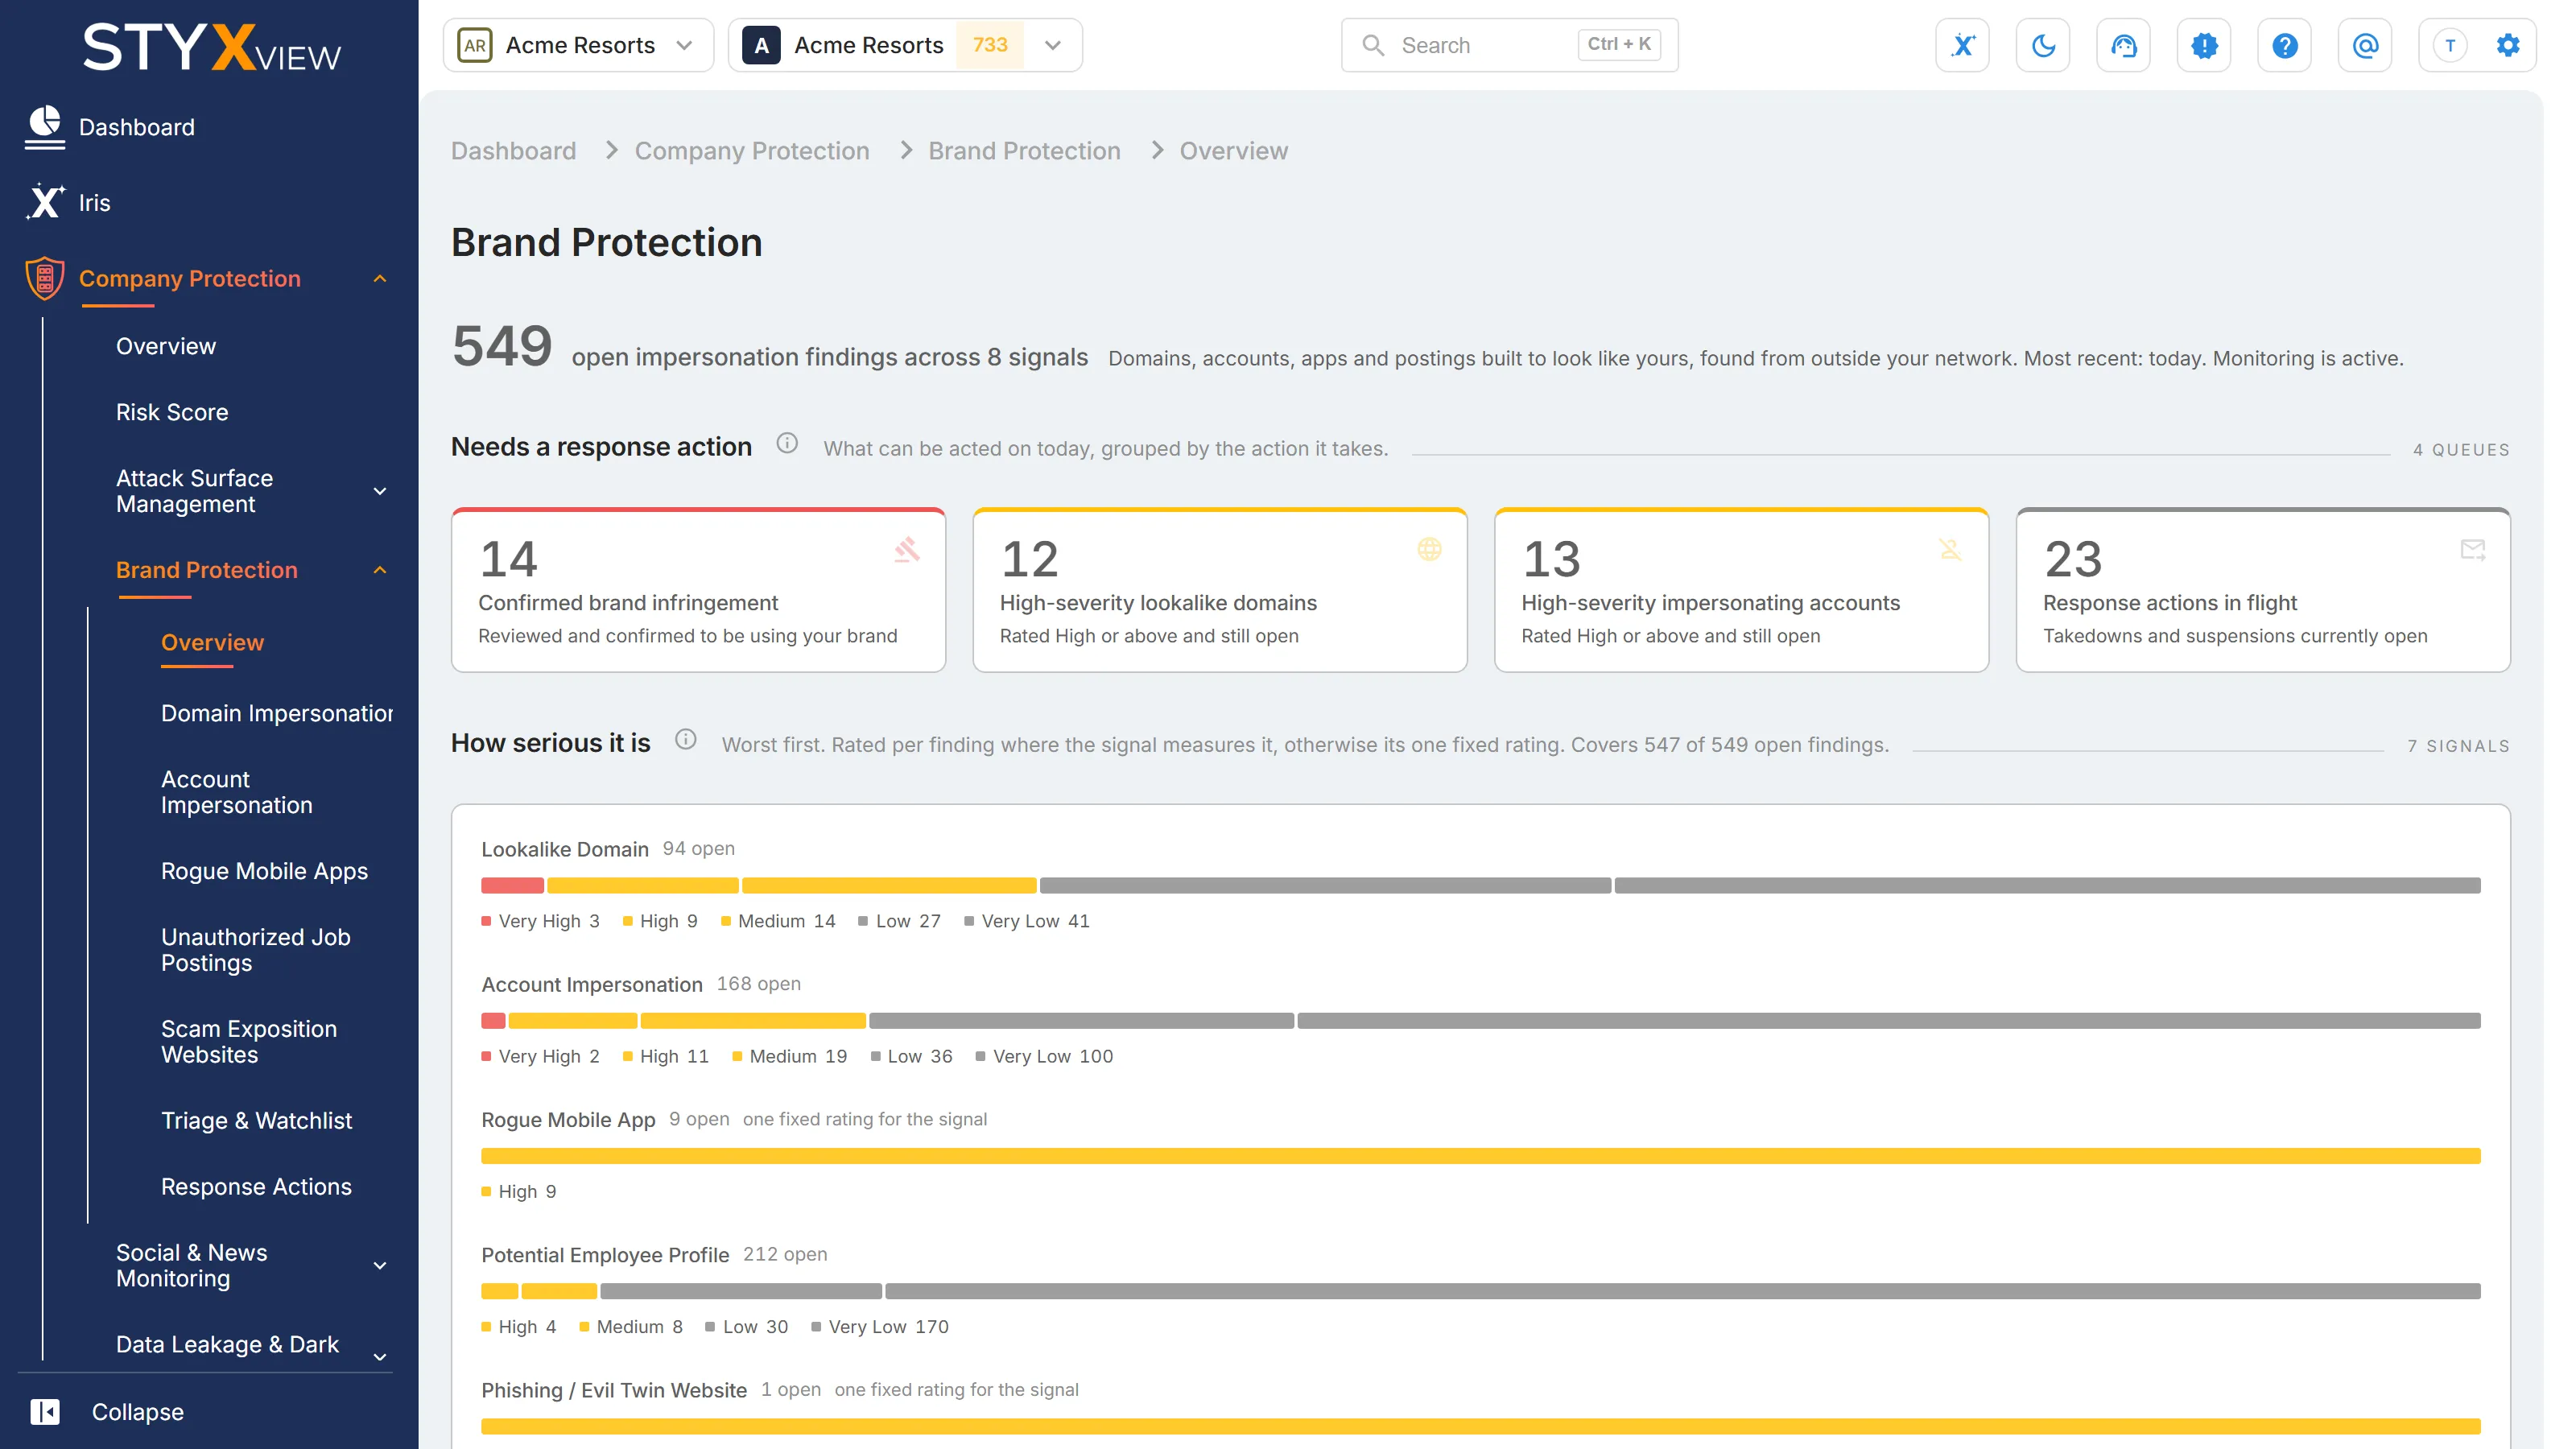This screenshot has height=1449, width=2576.
Task: Click envelope icon on Response actions card
Action: (2472, 549)
